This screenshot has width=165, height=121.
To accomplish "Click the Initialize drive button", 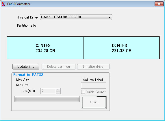I will click(93, 67).
